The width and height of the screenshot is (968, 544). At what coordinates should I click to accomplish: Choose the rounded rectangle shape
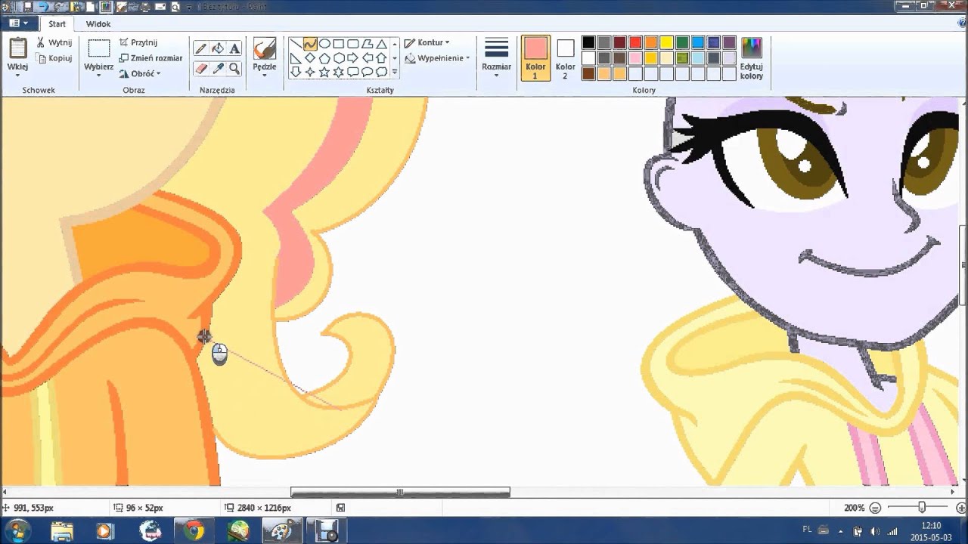(353, 44)
